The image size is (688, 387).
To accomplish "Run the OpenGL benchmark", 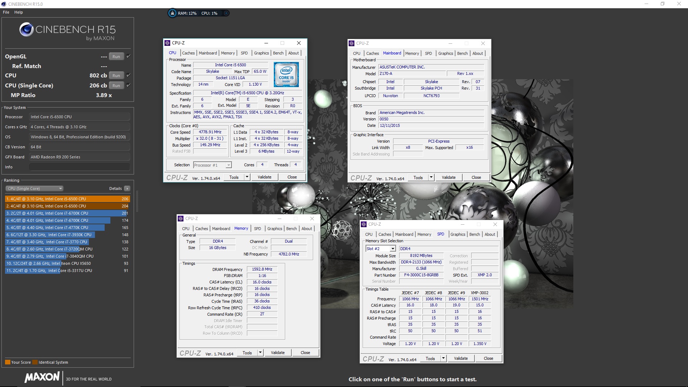I will [116, 56].
